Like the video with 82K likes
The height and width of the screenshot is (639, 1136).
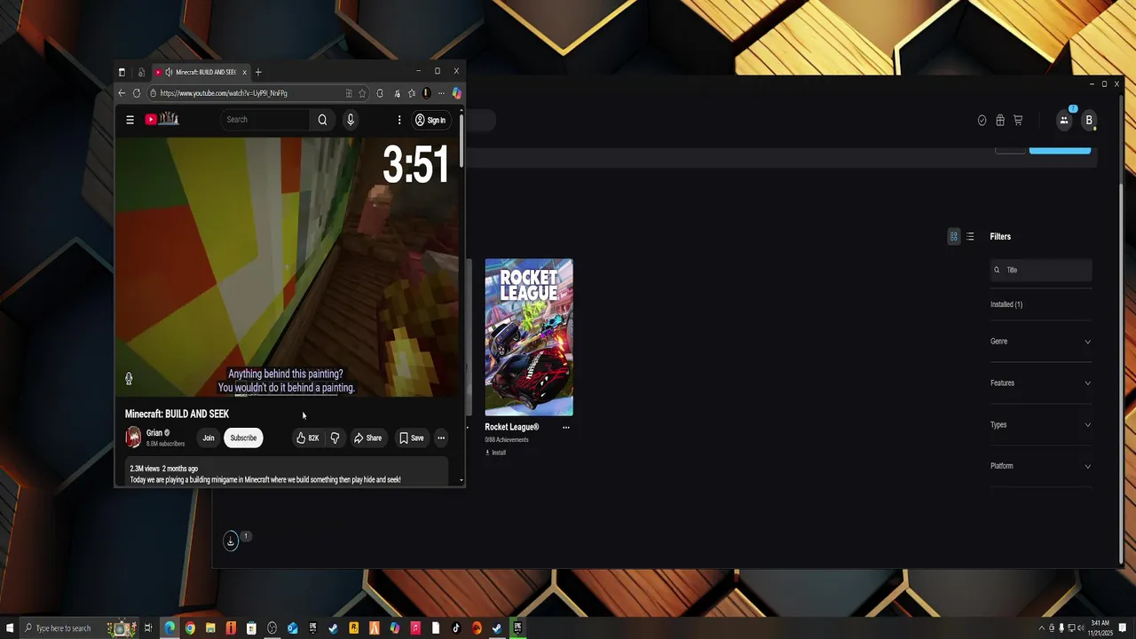[308, 438]
